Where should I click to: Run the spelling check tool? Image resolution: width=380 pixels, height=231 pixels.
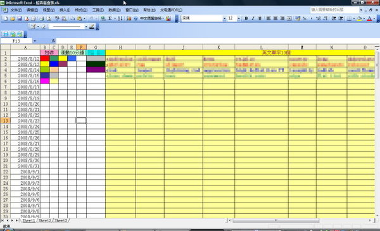[57, 18]
